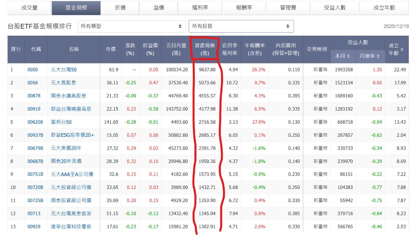Click the 交易幣別 column header
The image size is (412, 235).
pyautogui.click(x=317, y=49)
